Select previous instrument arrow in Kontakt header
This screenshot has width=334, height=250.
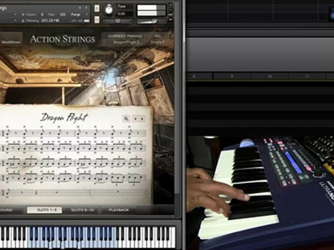coord(80,8)
